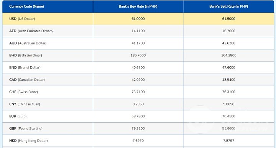Click CNY sell rate 9.0658
Screen dimensions: 276x148
coord(228,104)
